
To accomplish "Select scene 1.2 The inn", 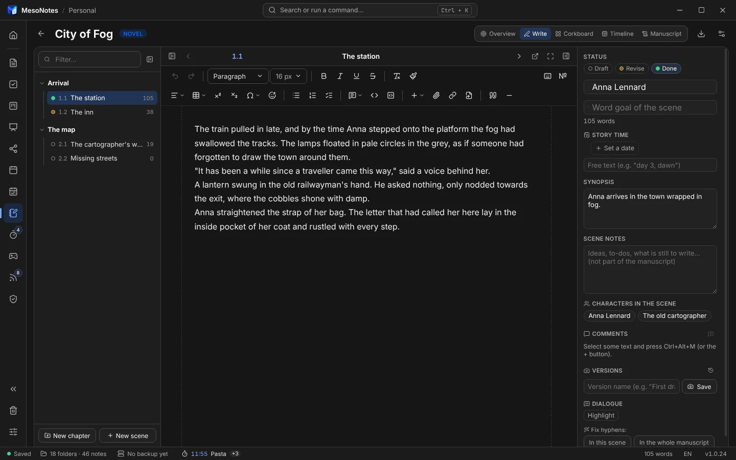I will click(102, 112).
